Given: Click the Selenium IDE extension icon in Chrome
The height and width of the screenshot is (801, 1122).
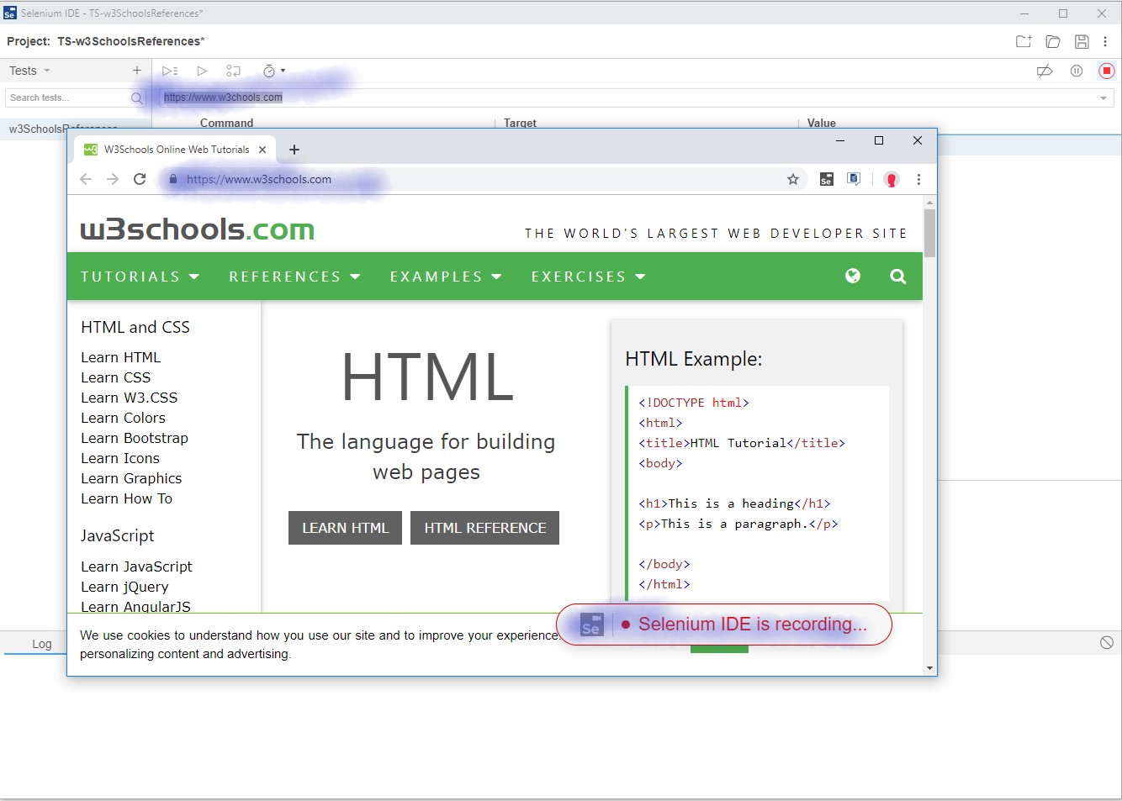Looking at the screenshot, I should (827, 179).
